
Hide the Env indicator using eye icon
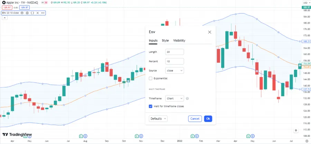[22, 13]
